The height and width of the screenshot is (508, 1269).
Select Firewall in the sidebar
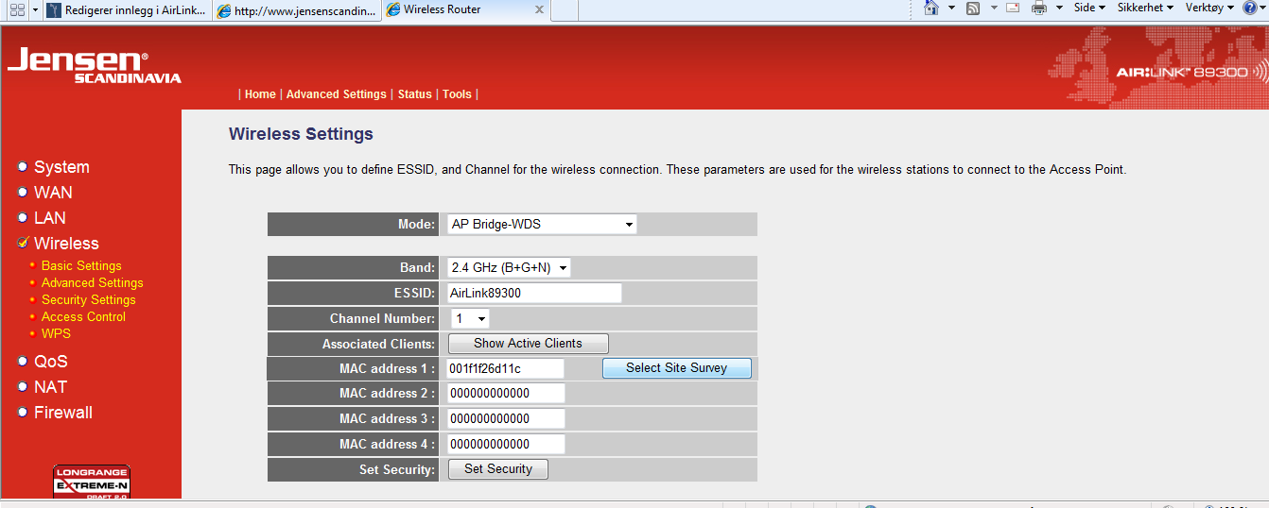(x=63, y=413)
